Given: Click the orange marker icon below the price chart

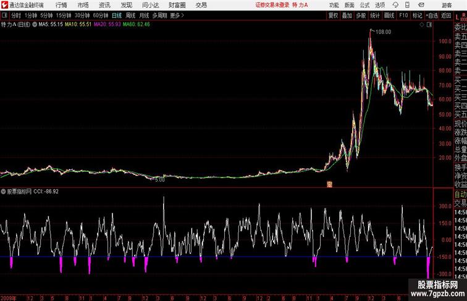Looking at the screenshot, I should 329,184.
